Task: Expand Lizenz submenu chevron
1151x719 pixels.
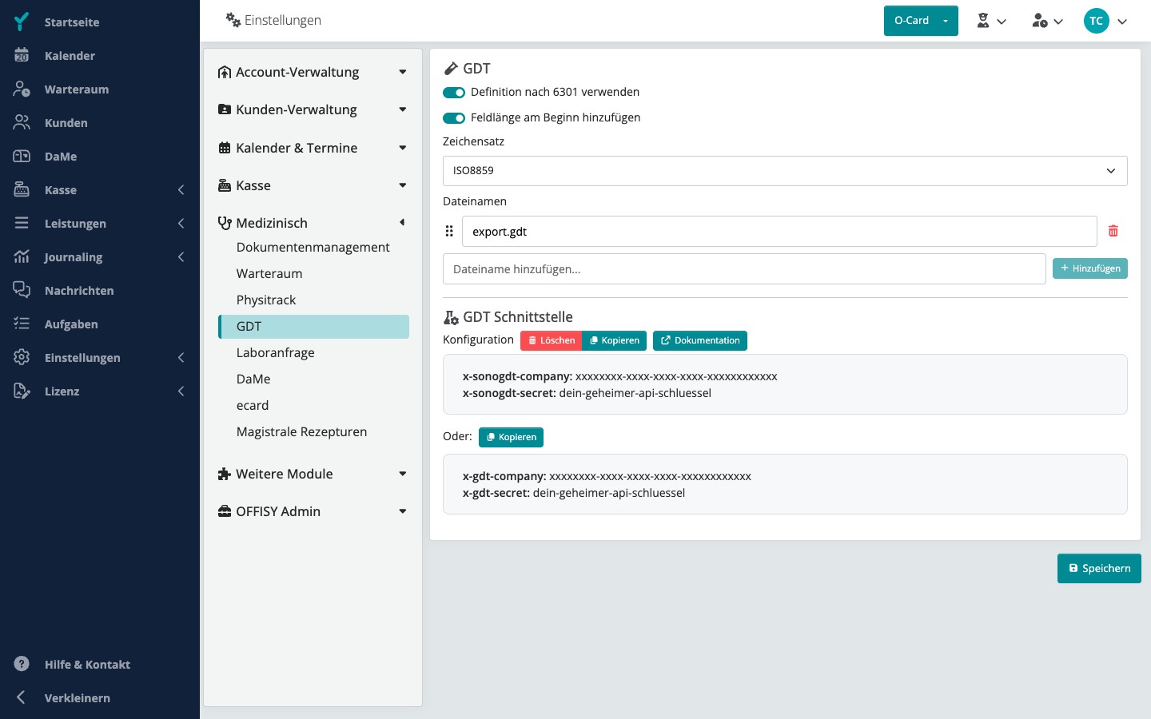Action: point(181,391)
